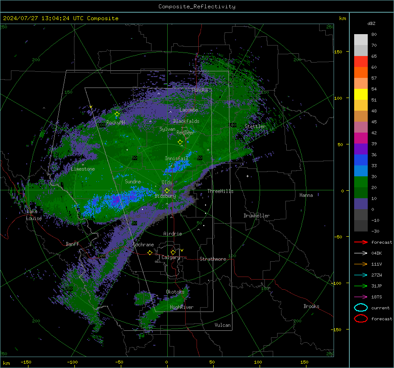Click the Composite_Reflectivity title

(197, 7)
